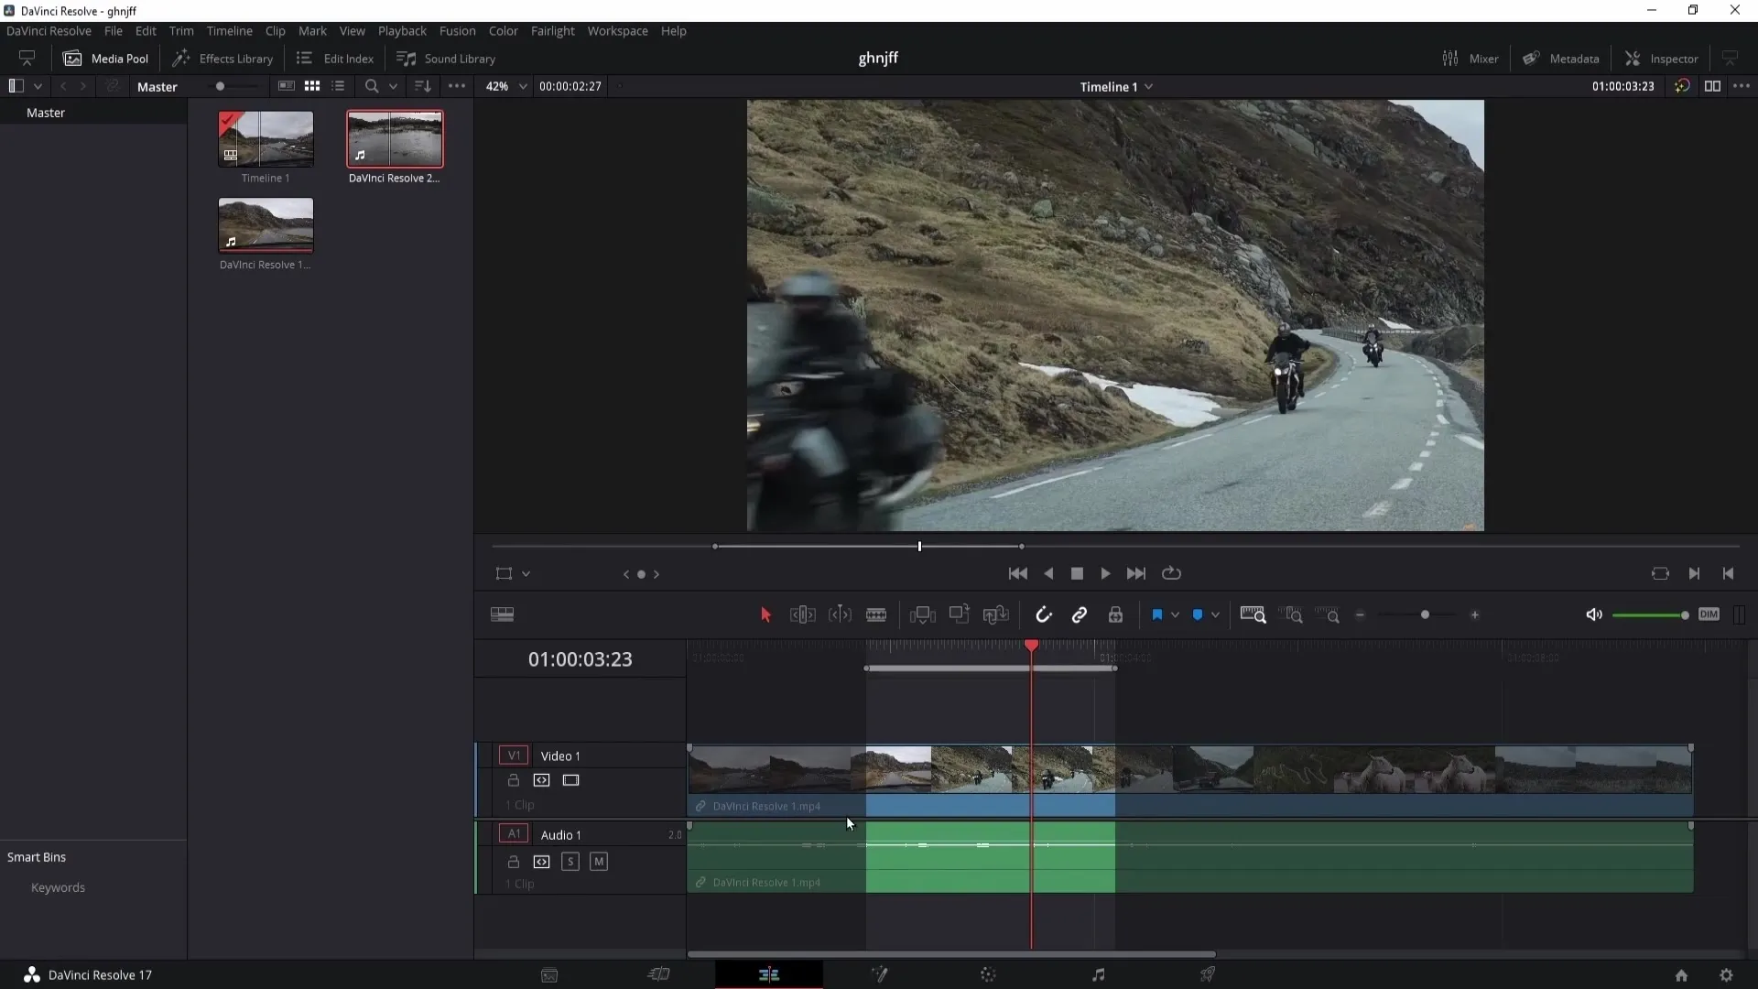The image size is (1758, 989).
Task: Mute audio with the speaker icon
Action: [1594, 614]
